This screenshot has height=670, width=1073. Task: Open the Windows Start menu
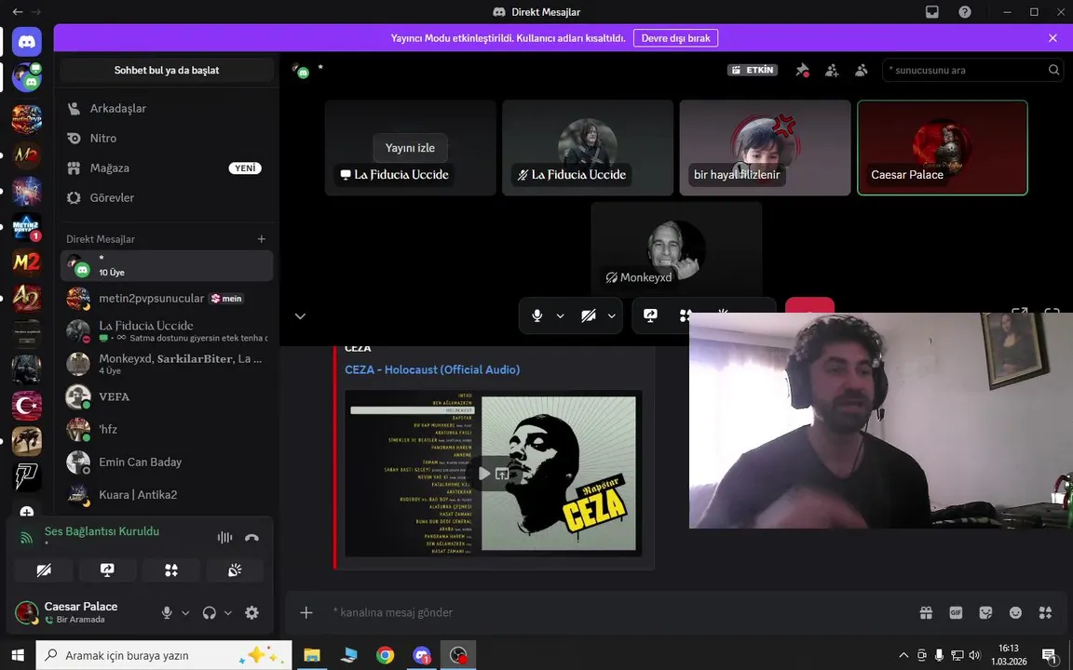pyautogui.click(x=17, y=655)
